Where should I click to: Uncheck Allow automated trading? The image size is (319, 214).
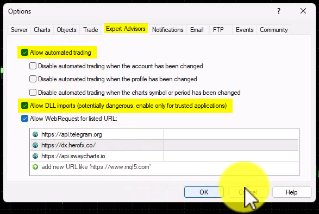(x=24, y=53)
